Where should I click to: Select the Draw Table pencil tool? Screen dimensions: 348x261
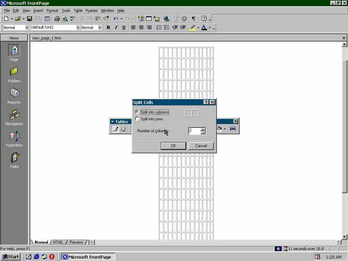[116, 129]
